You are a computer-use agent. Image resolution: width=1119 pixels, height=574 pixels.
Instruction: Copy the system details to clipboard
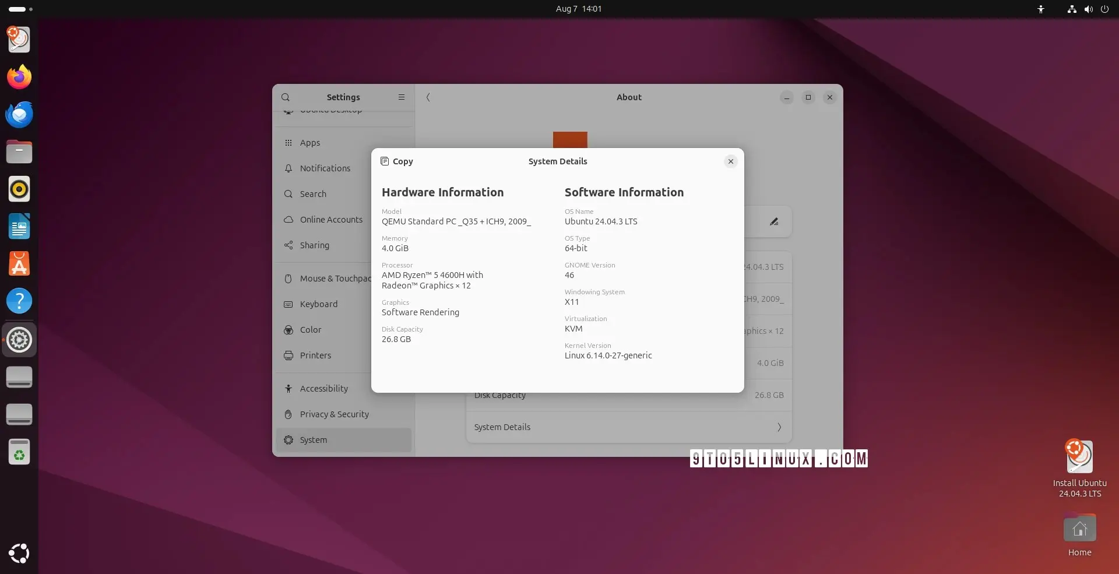click(x=396, y=161)
